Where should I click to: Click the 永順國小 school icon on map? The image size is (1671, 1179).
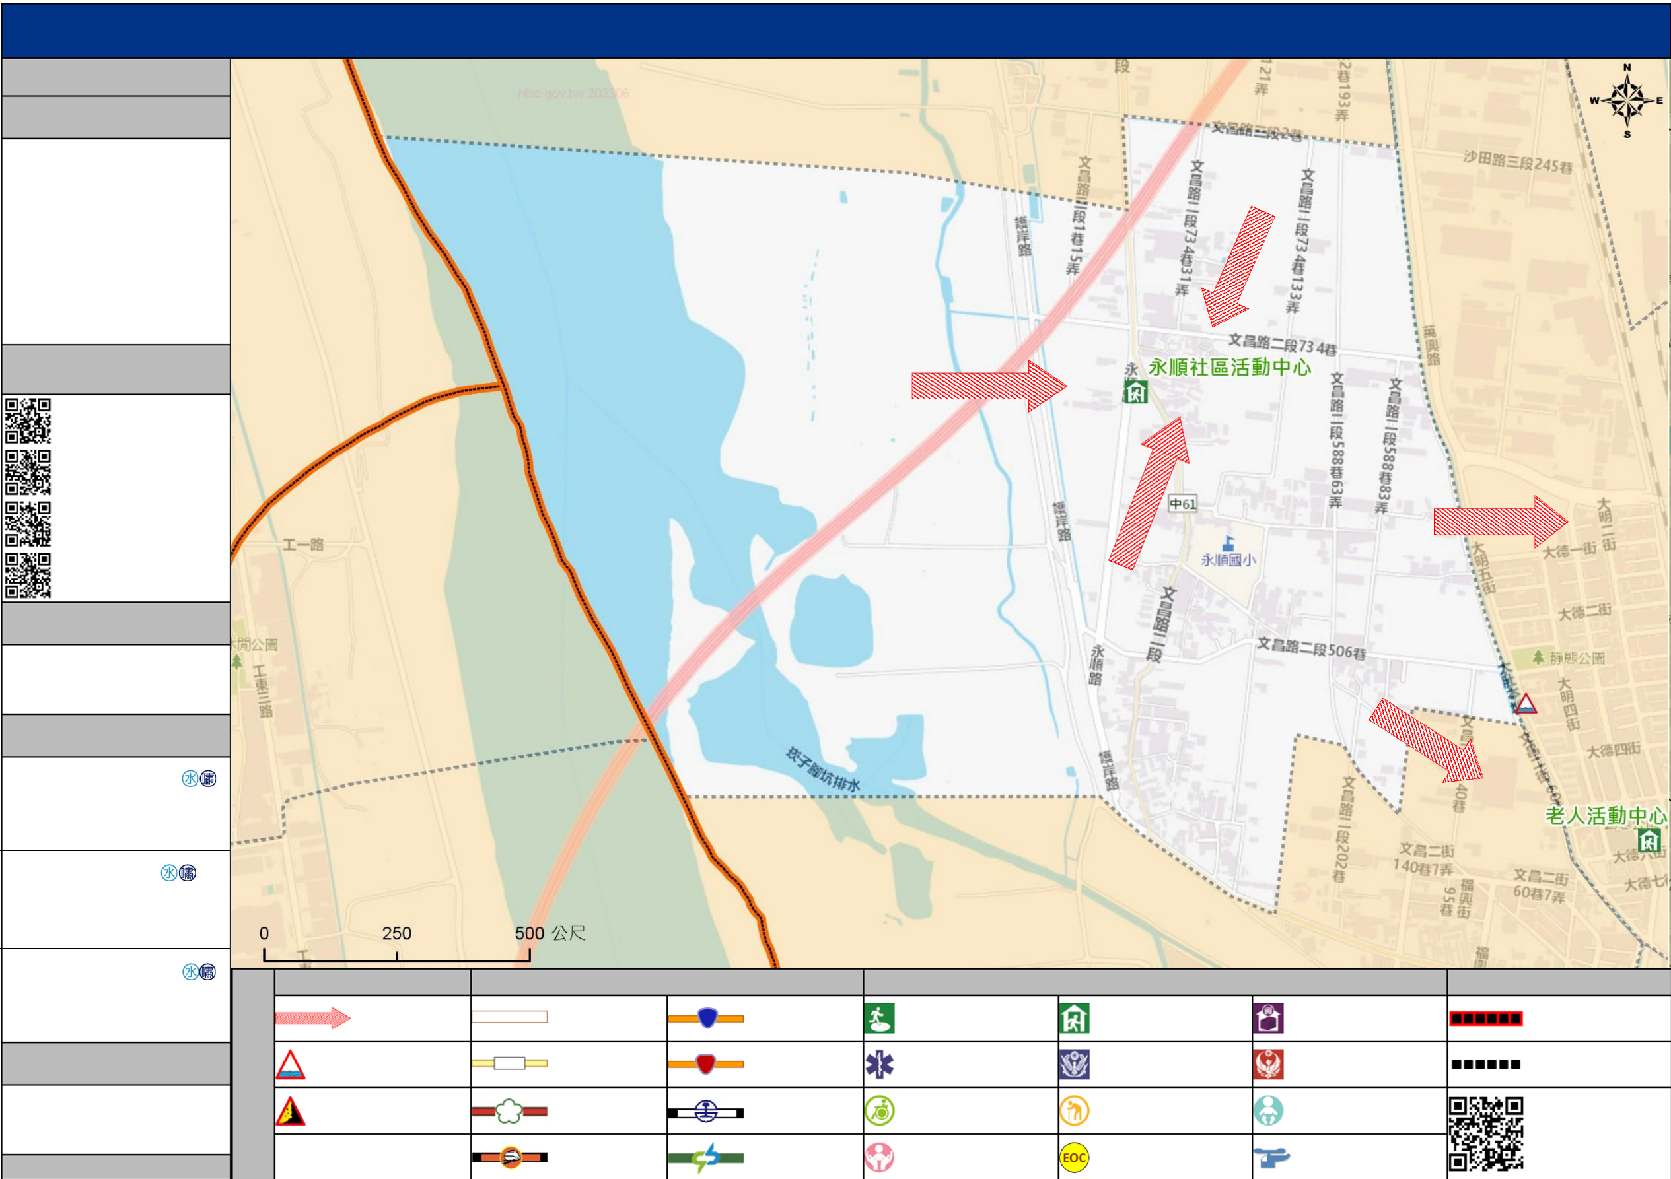[x=1228, y=543]
